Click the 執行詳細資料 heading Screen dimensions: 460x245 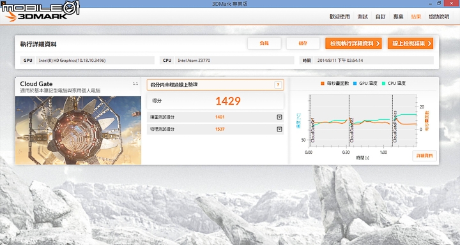(38, 44)
